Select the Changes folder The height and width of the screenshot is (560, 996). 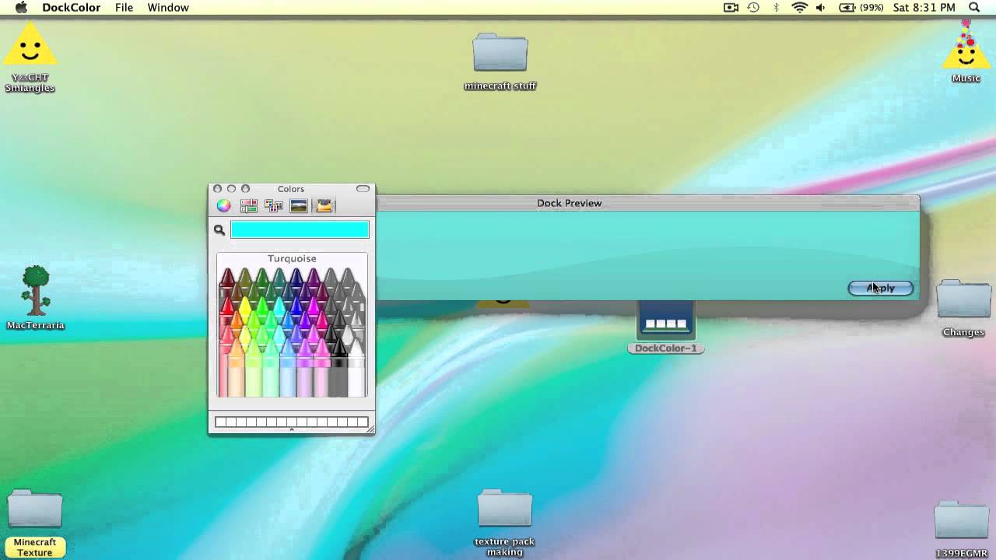click(x=963, y=308)
